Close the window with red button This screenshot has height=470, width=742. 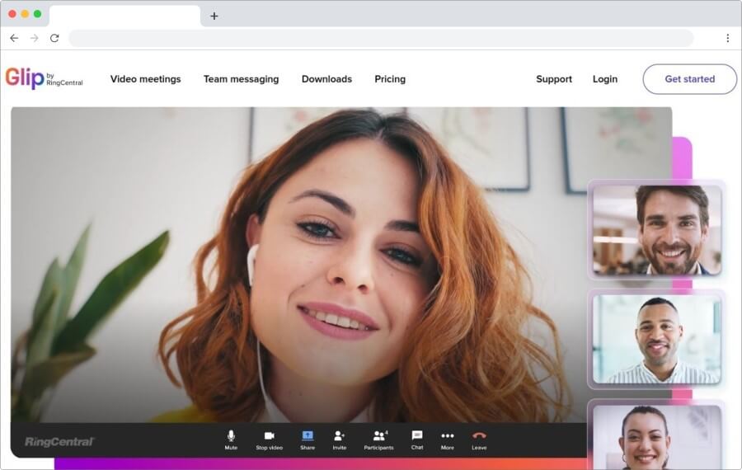[x=12, y=14]
